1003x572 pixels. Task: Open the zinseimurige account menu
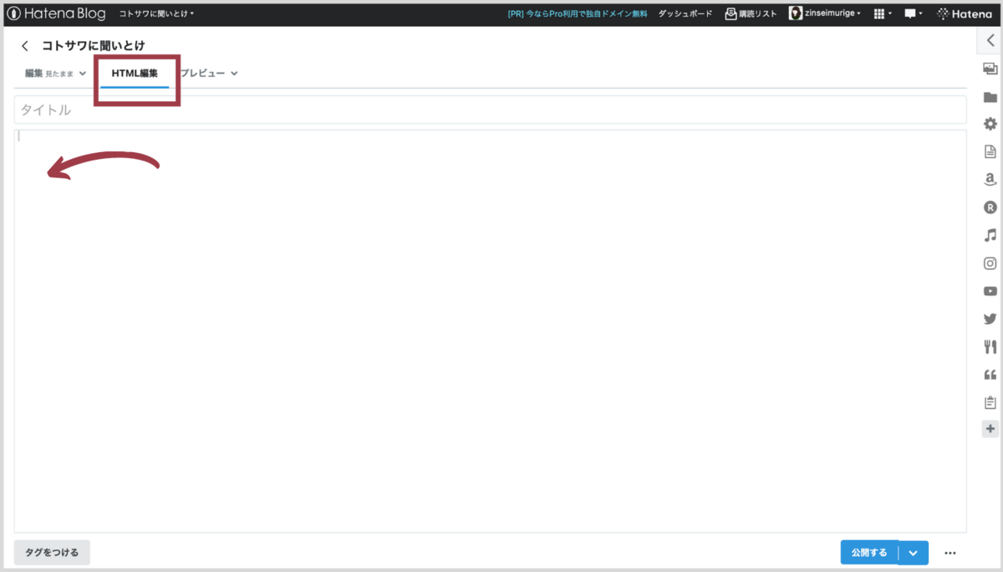pos(825,13)
